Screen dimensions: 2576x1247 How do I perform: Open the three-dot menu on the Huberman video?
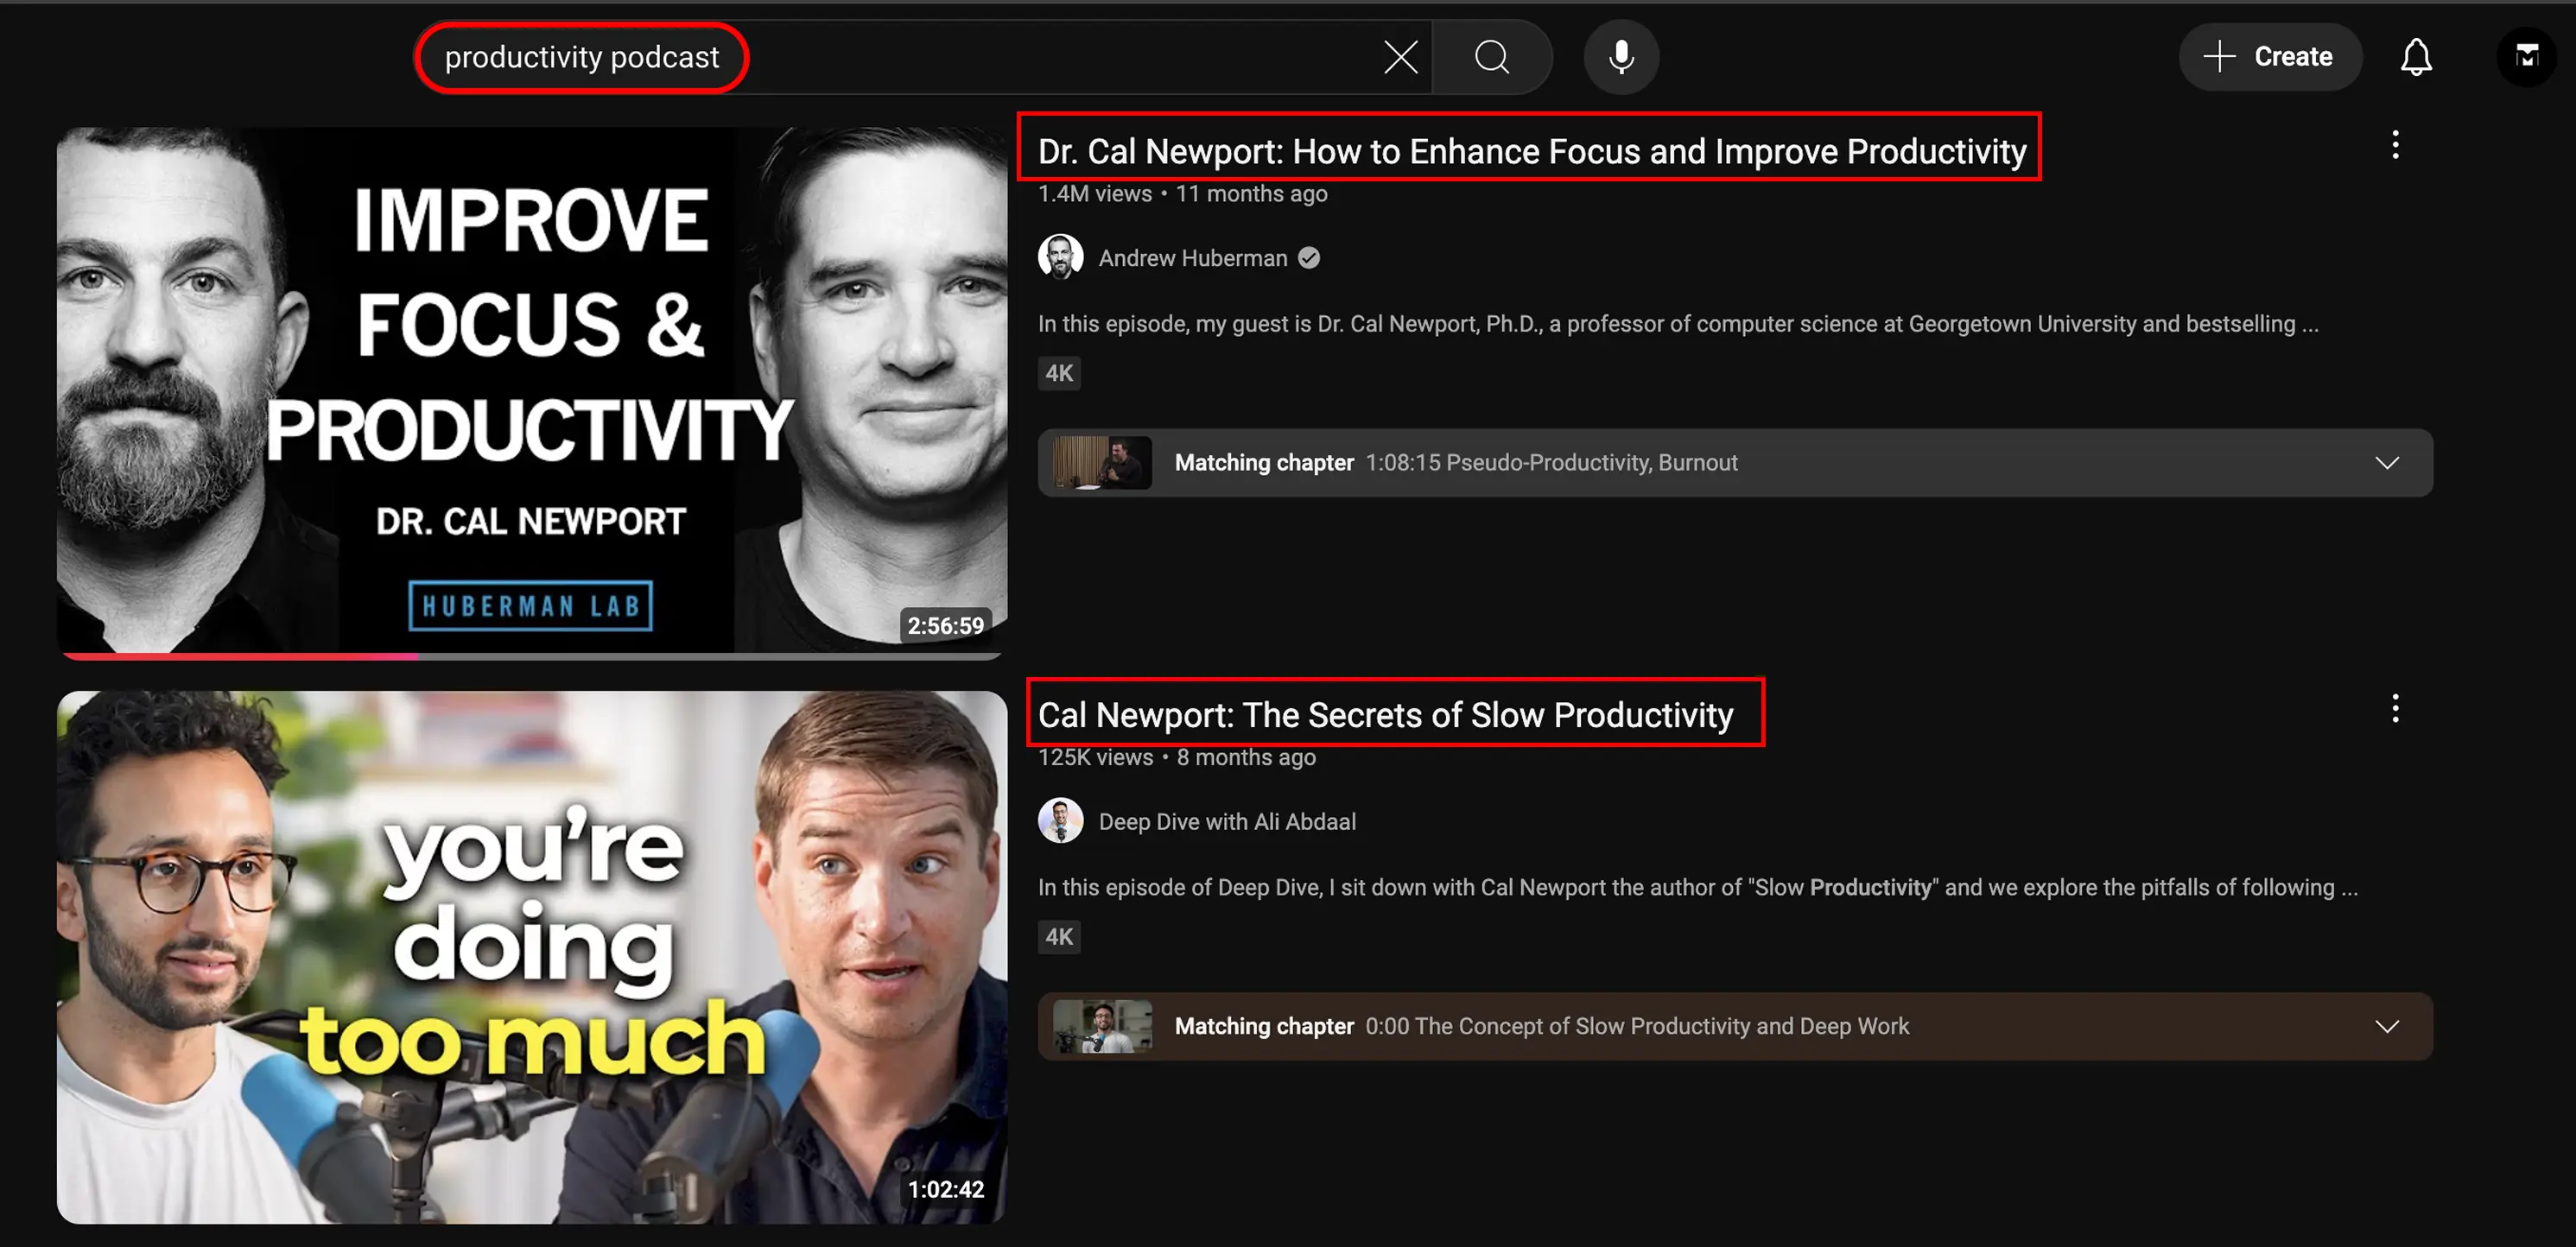[2395, 145]
